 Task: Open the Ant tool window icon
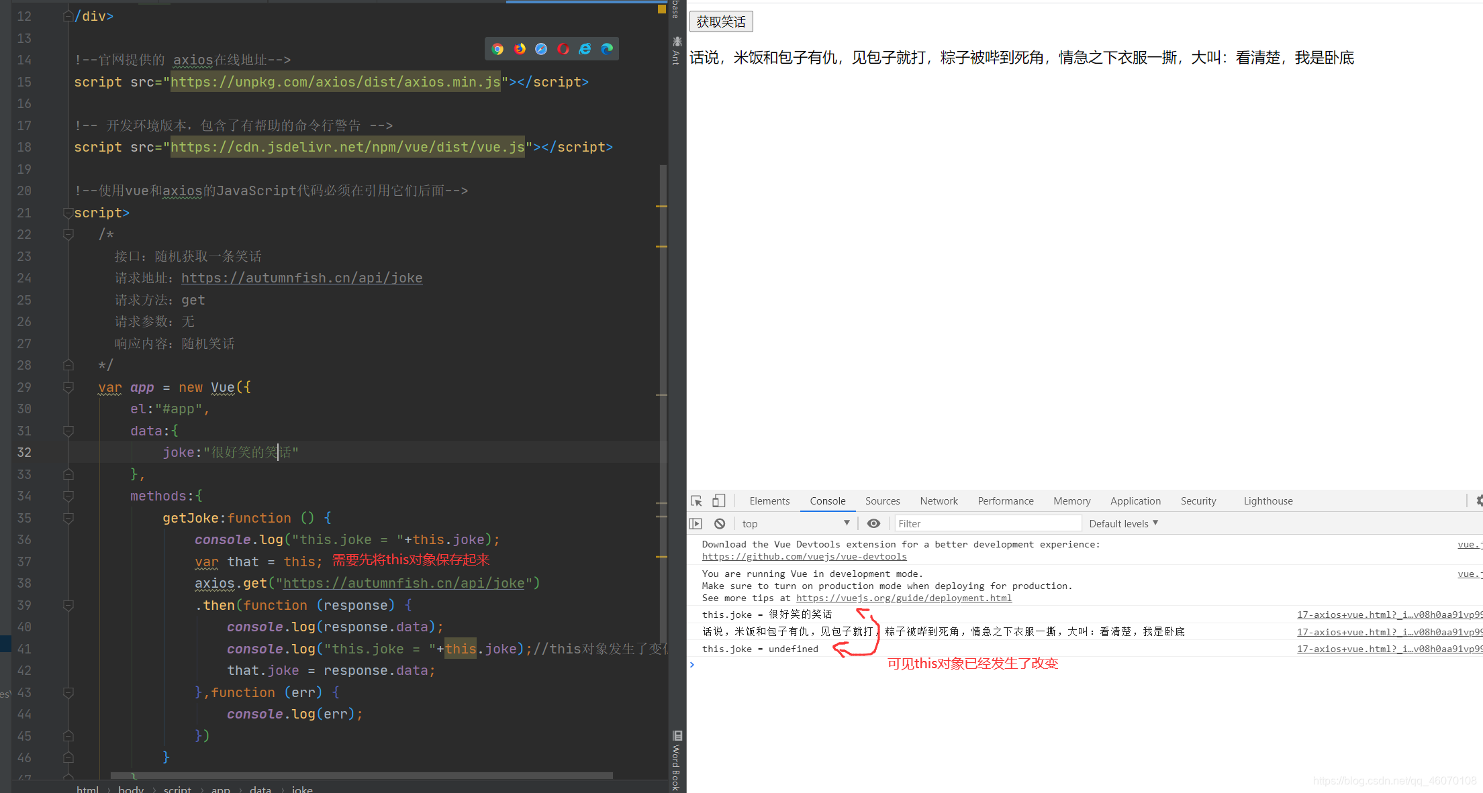click(677, 51)
